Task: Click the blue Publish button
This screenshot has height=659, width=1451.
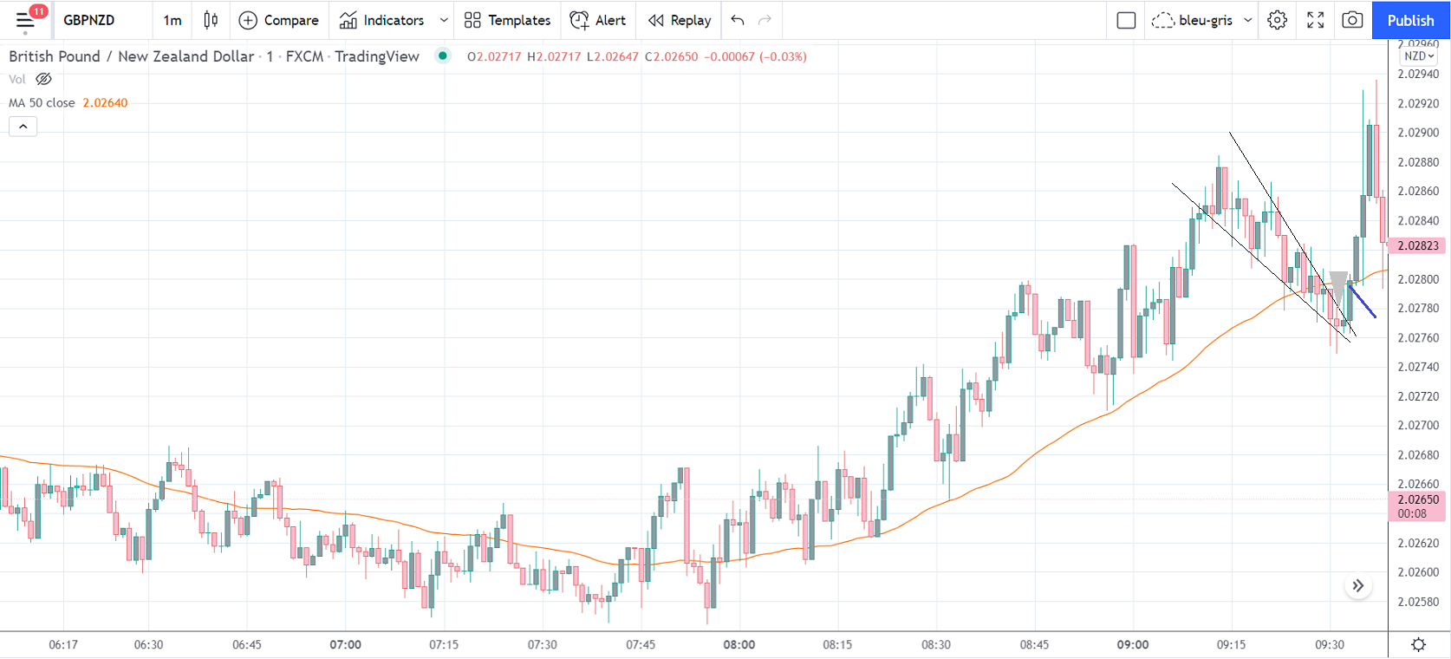Action: click(1410, 20)
